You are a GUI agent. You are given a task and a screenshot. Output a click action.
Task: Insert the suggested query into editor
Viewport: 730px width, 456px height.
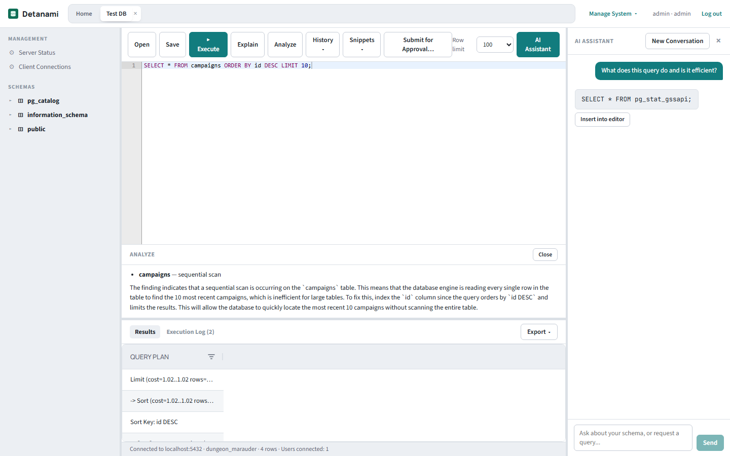pyautogui.click(x=602, y=120)
